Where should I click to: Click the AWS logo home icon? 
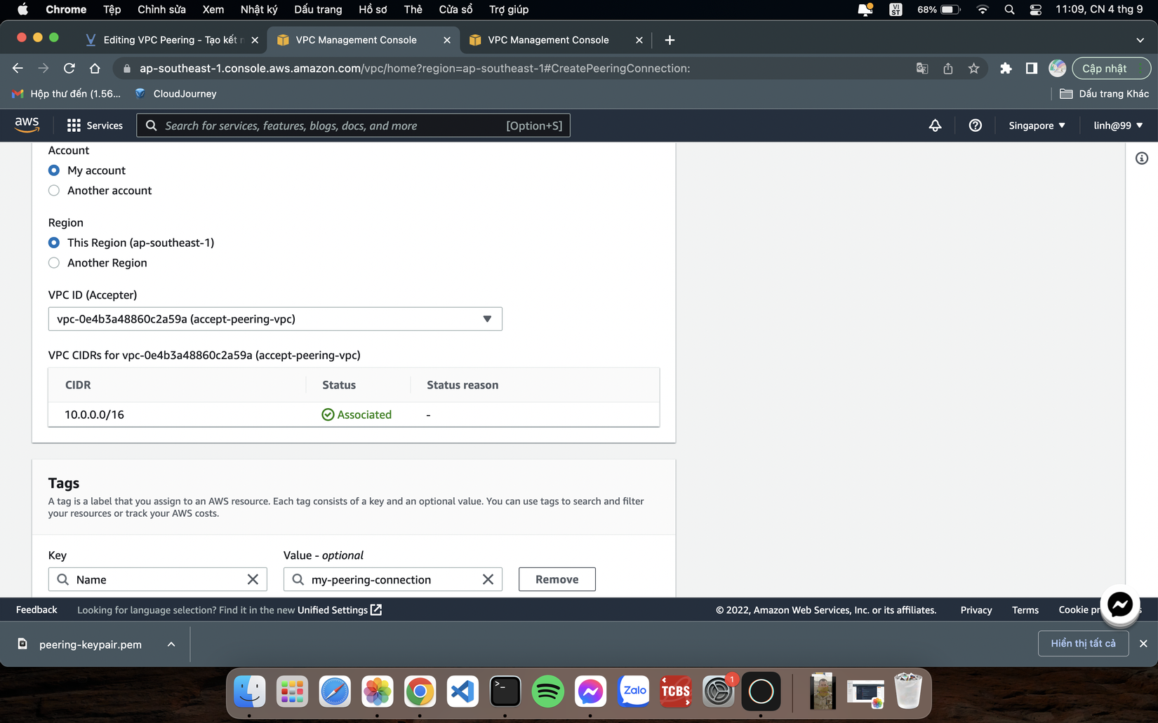[x=27, y=125]
